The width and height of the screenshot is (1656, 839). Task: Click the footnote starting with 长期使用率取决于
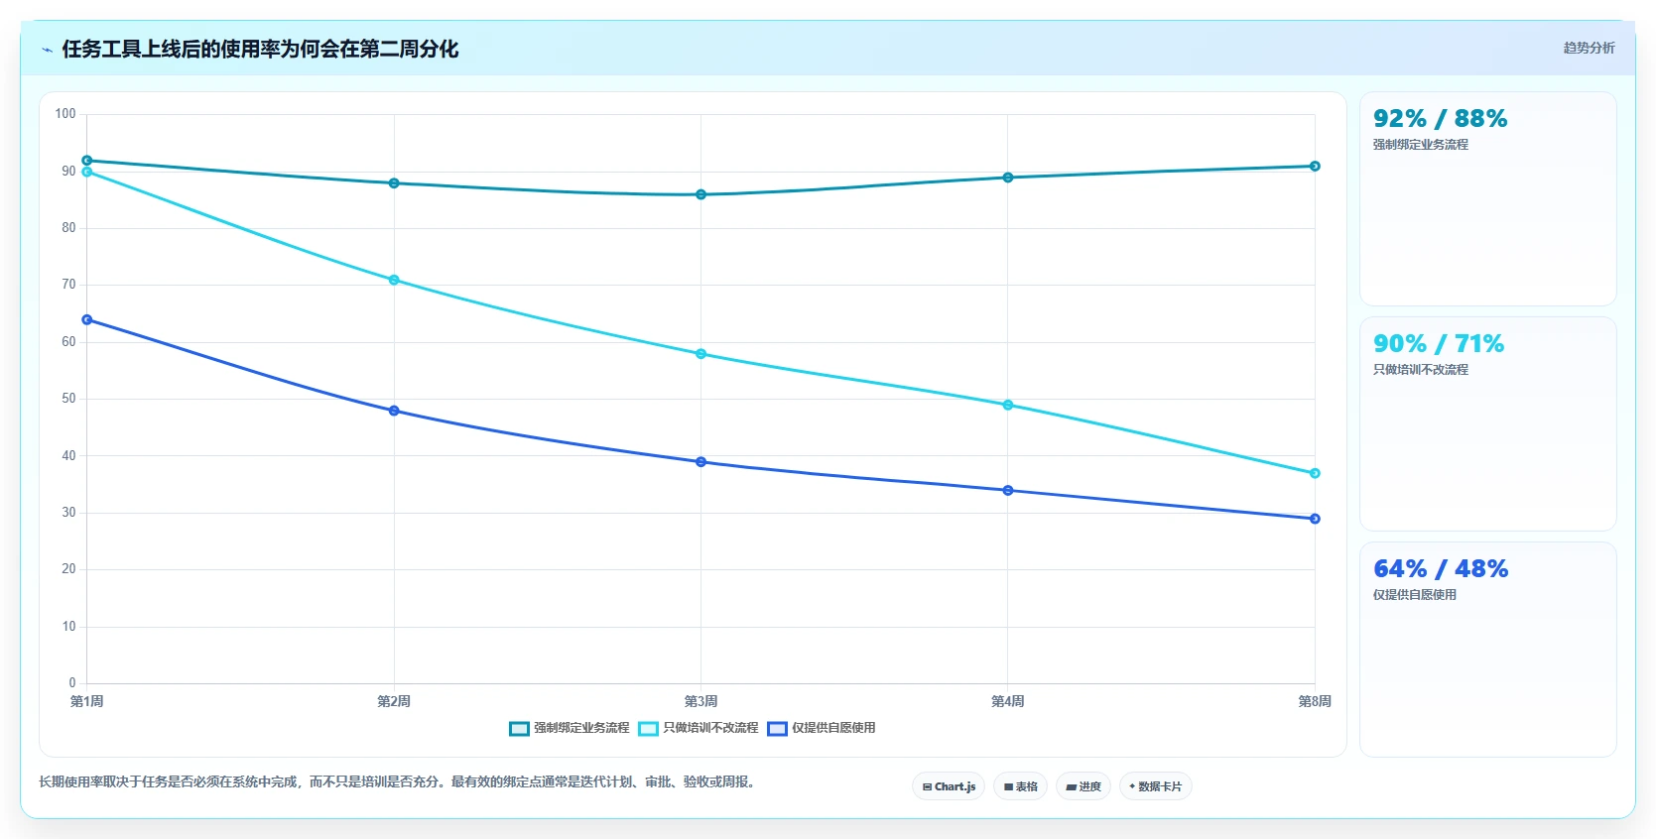(400, 782)
